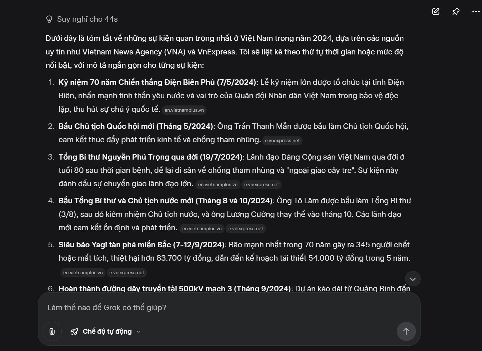482x351 pixels.
Task: Open en.vietnamplus.vn source for Nguyễn Phú Trọng item
Action: point(218,185)
